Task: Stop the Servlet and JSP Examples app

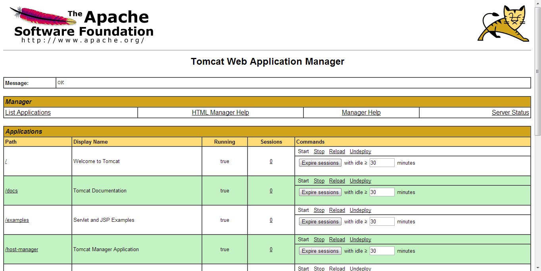Action: [x=319, y=210]
